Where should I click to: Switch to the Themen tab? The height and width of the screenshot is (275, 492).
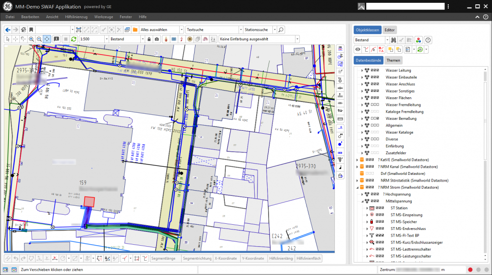tap(393, 60)
